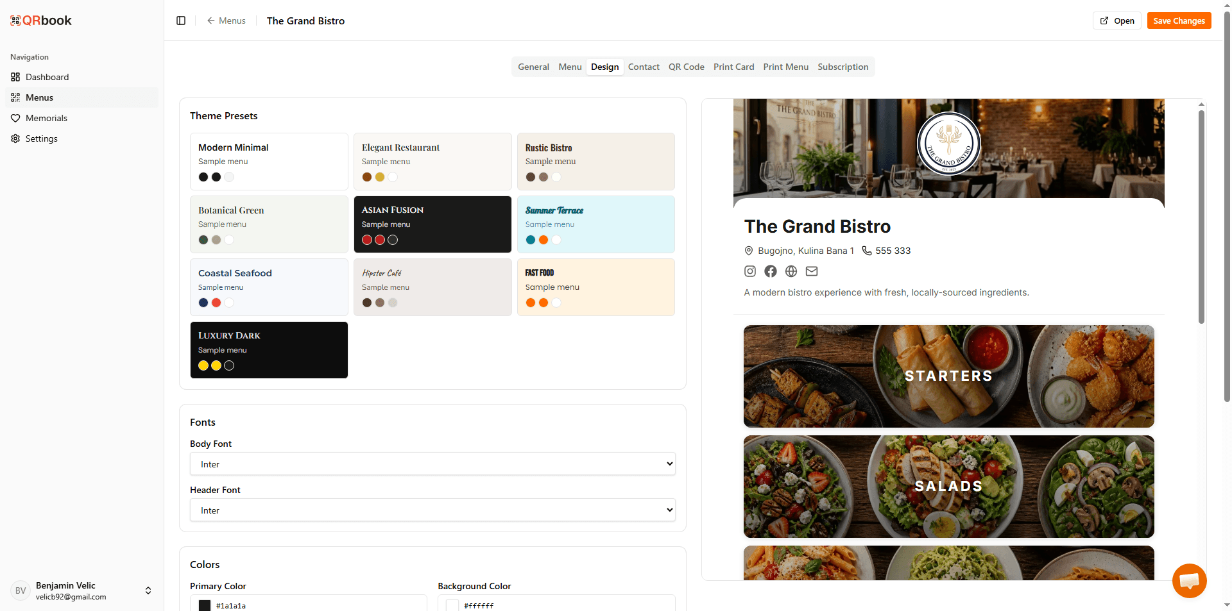The image size is (1232, 611).
Task: Click The Grand Bistro round logo
Action: [949, 144]
